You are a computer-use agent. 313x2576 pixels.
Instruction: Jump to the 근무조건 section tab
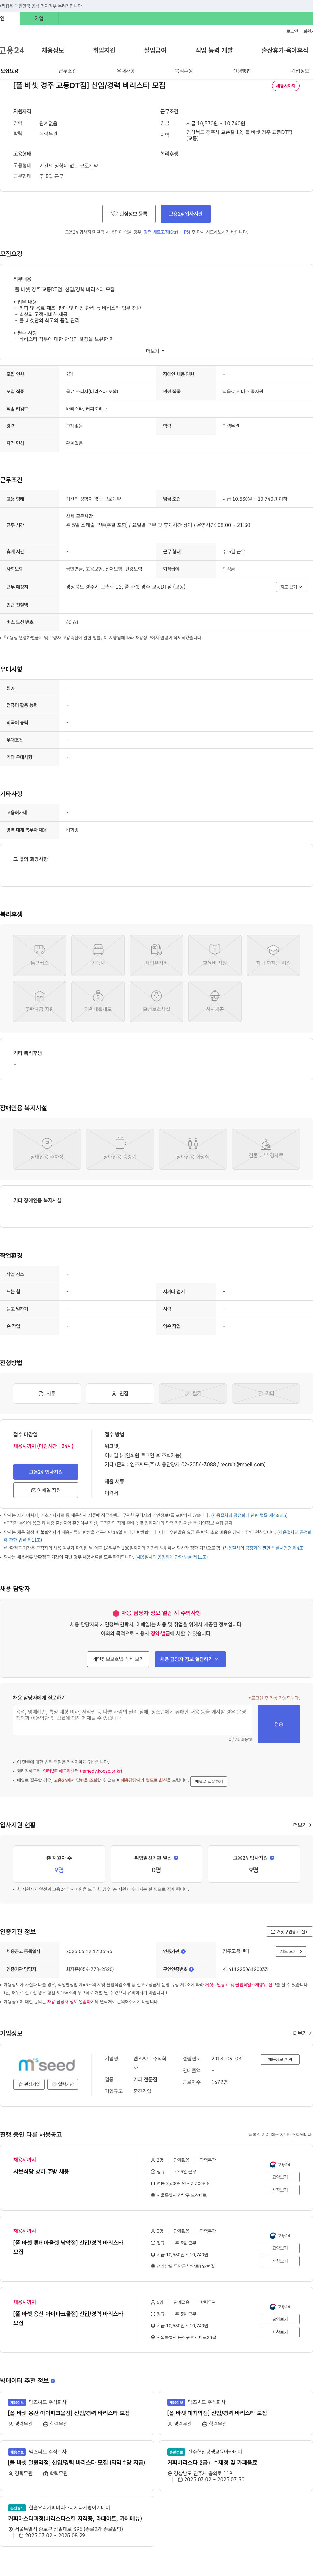pos(67,71)
